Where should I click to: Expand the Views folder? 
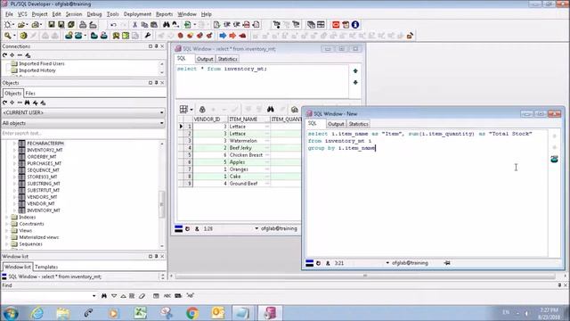[6, 231]
